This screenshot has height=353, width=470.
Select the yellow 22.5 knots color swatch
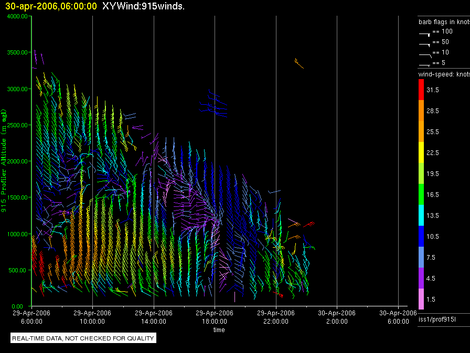pos(421,152)
